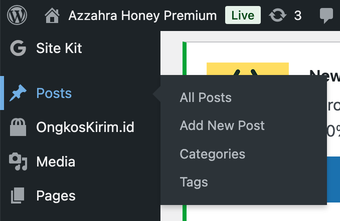Open the Site Kit menu label
Screen dimensions: 340x221
click(59, 48)
